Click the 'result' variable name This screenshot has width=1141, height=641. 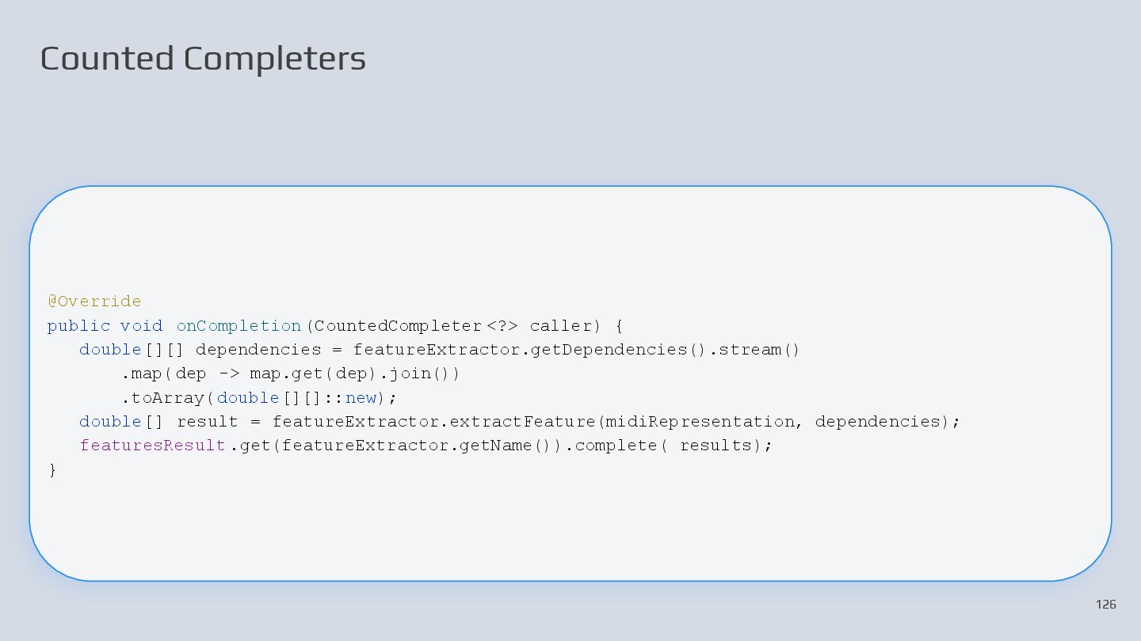207,421
